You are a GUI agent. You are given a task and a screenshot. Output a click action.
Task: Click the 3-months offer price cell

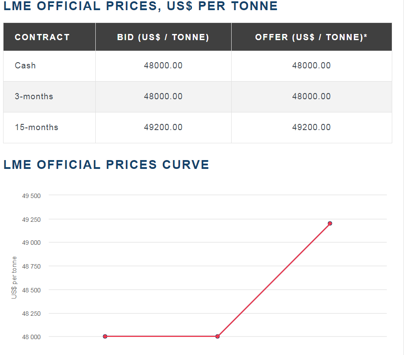(x=311, y=97)
